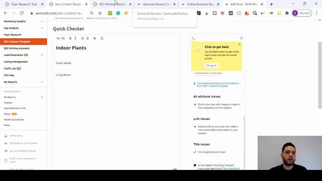Apply H1 heading format in editor

58,38
